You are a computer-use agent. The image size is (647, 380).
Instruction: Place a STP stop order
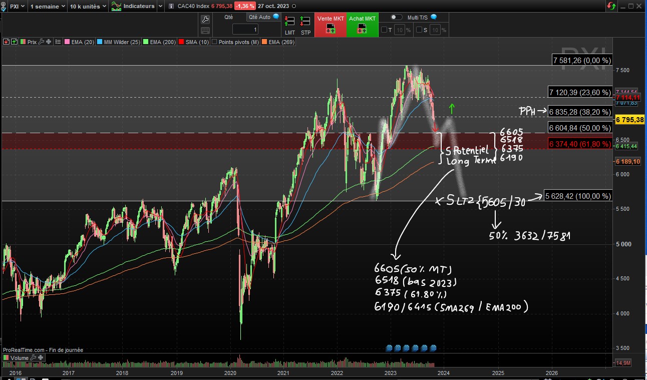[x=305, y=26]
